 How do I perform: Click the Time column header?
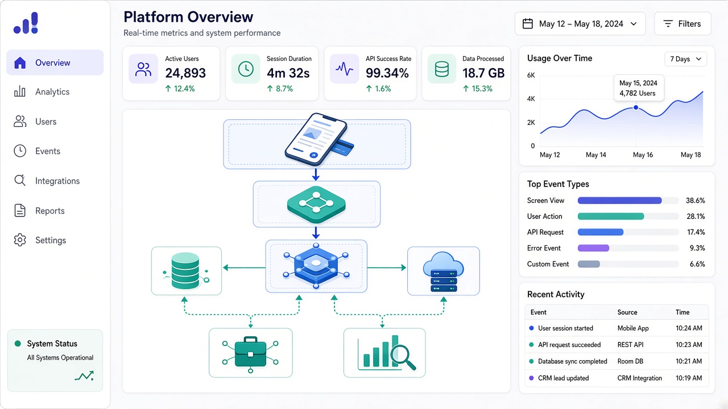coord(682,312)
